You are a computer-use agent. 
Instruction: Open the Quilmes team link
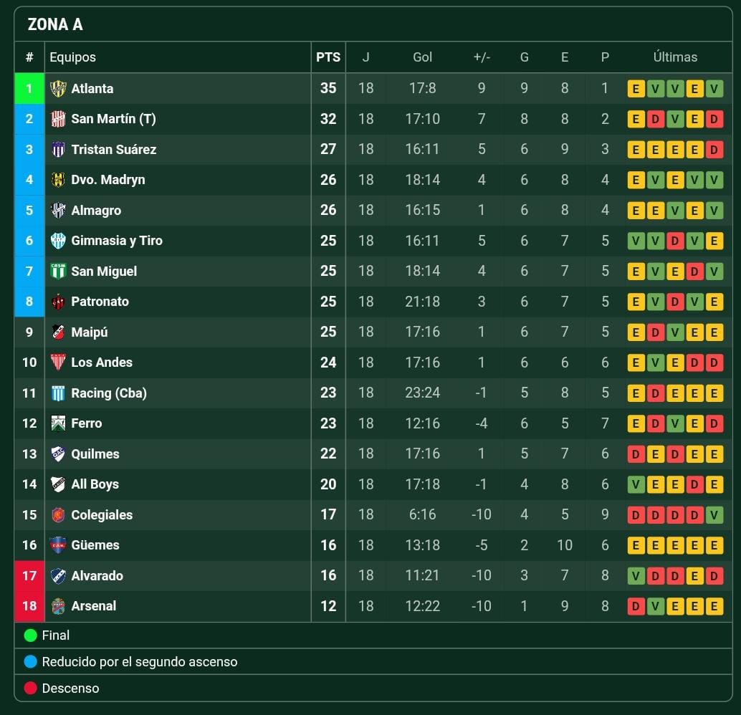tap(95, 454)
